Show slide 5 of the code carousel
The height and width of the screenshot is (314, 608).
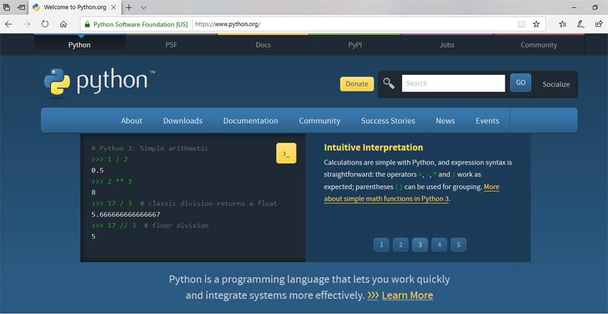point(458,245)
